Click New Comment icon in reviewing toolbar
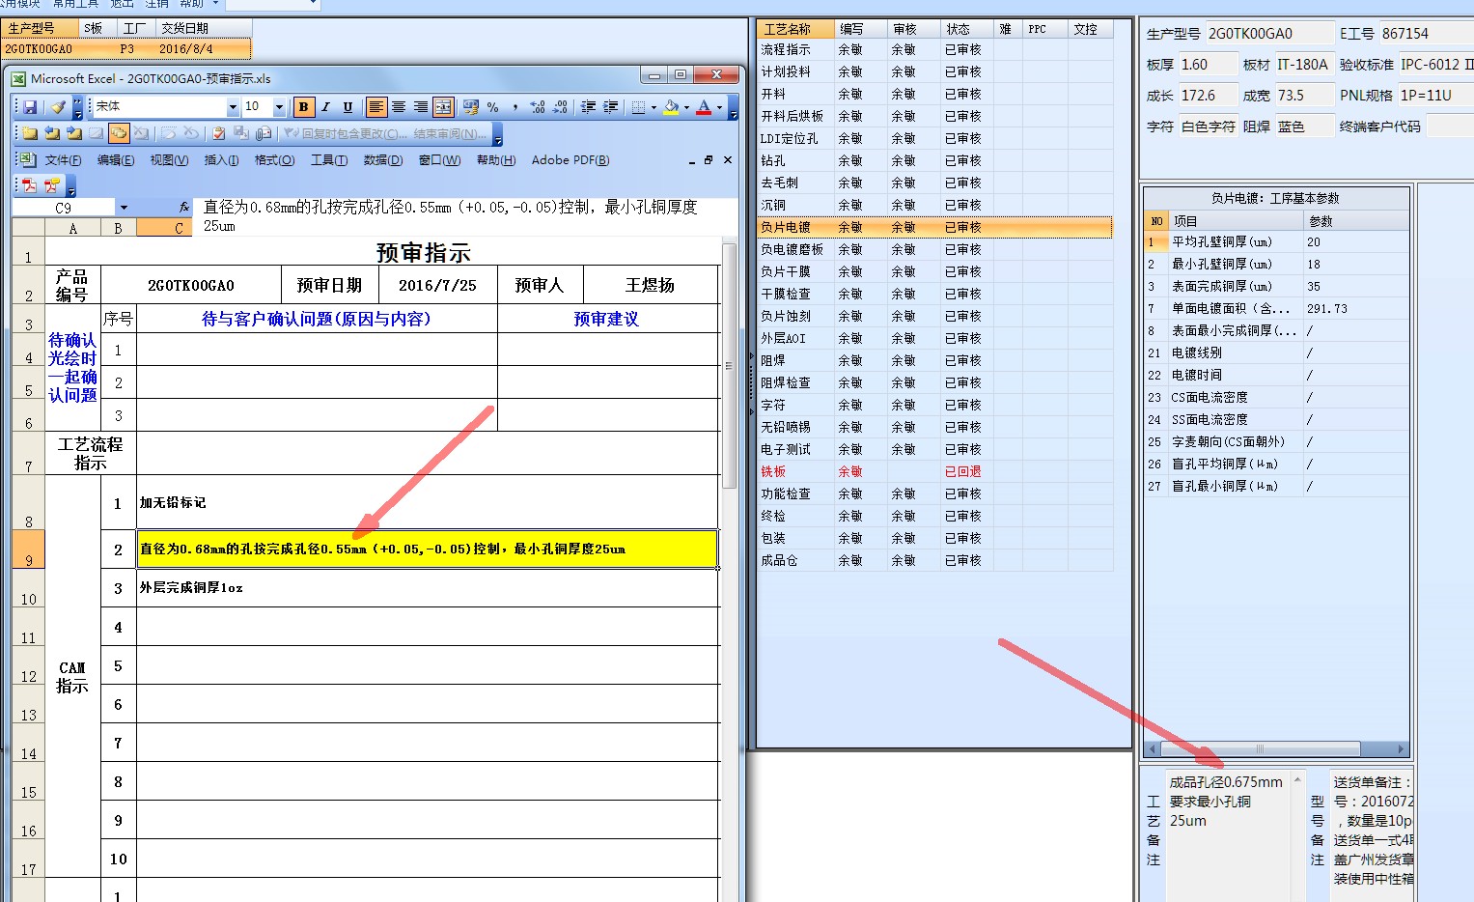Image resolution: width=1474 pixels, height=902 pixels. (29, 133)
